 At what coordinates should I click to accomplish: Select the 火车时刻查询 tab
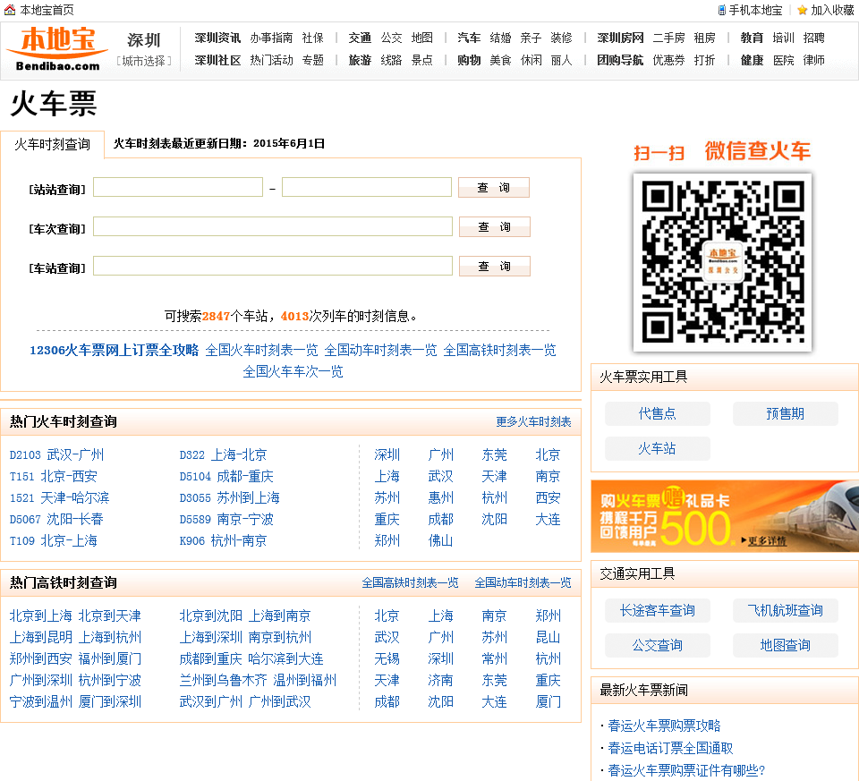52,144
